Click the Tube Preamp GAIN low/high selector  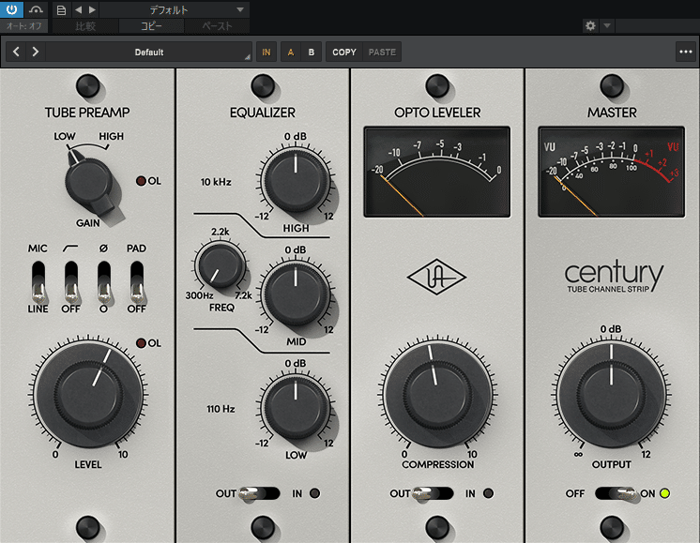tap(89, 183)
